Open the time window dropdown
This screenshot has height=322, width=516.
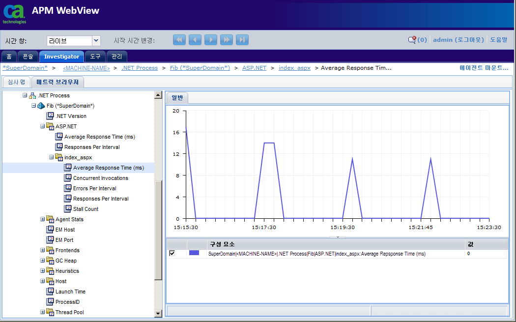tap(96, 40)
